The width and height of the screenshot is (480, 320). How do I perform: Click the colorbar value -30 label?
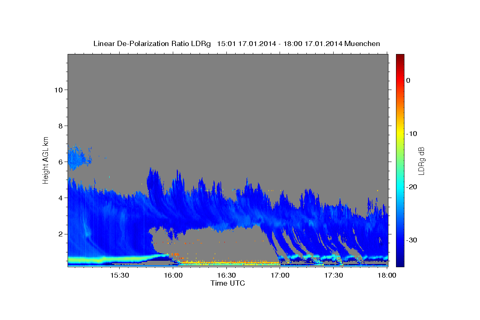point(412,240)
